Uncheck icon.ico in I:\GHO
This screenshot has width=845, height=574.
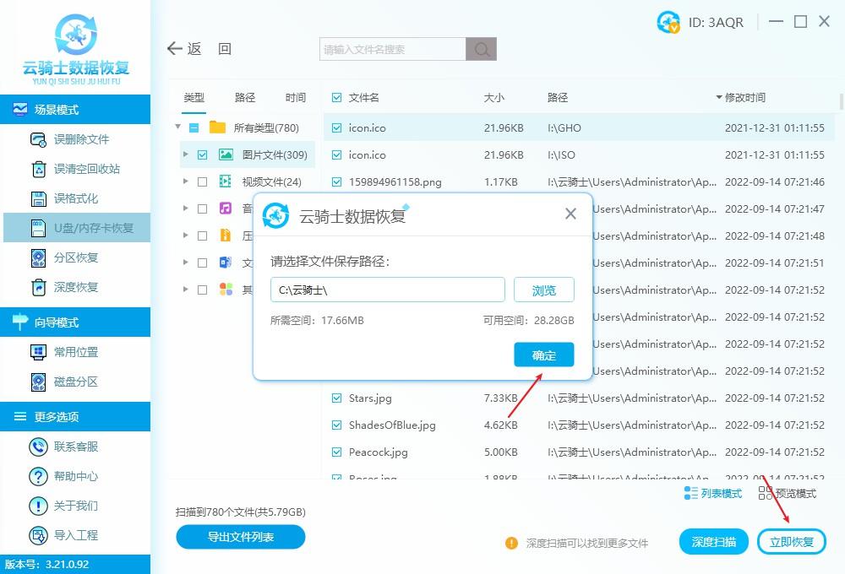click(337, 127)
